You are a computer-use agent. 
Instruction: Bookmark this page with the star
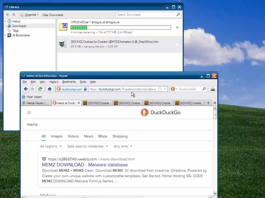pos(160,89)
